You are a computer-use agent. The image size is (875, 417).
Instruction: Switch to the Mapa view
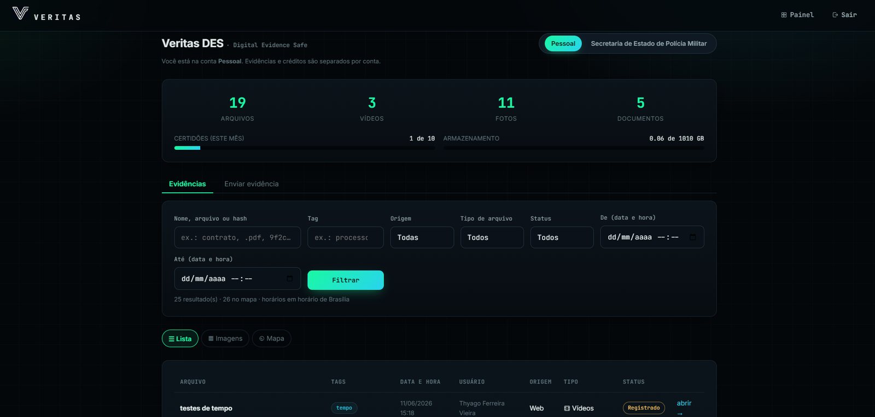pos(272,339)
